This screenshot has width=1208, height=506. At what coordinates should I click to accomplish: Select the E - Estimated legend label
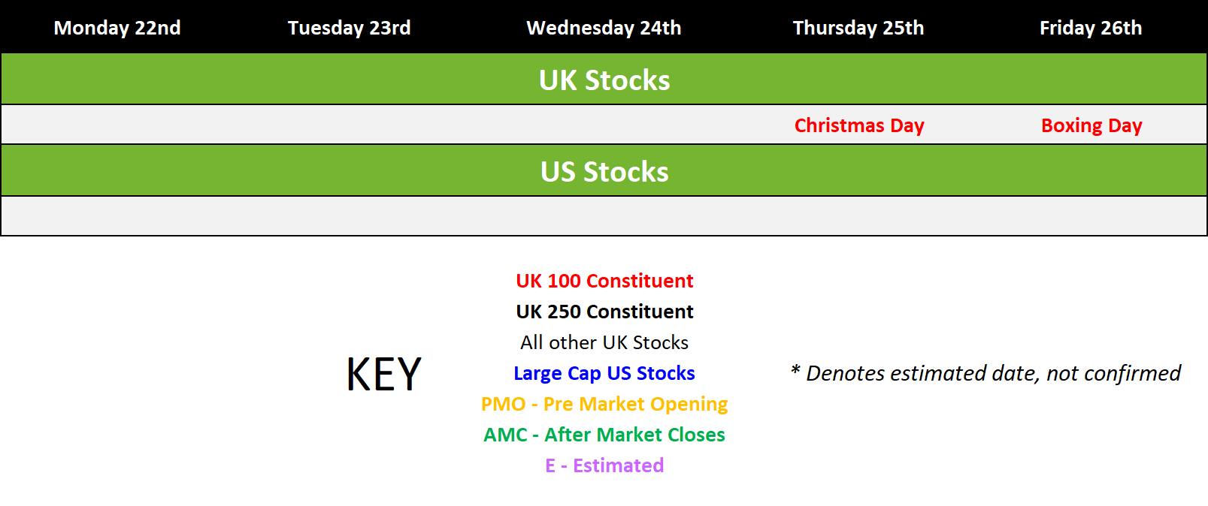coord(604,465)
